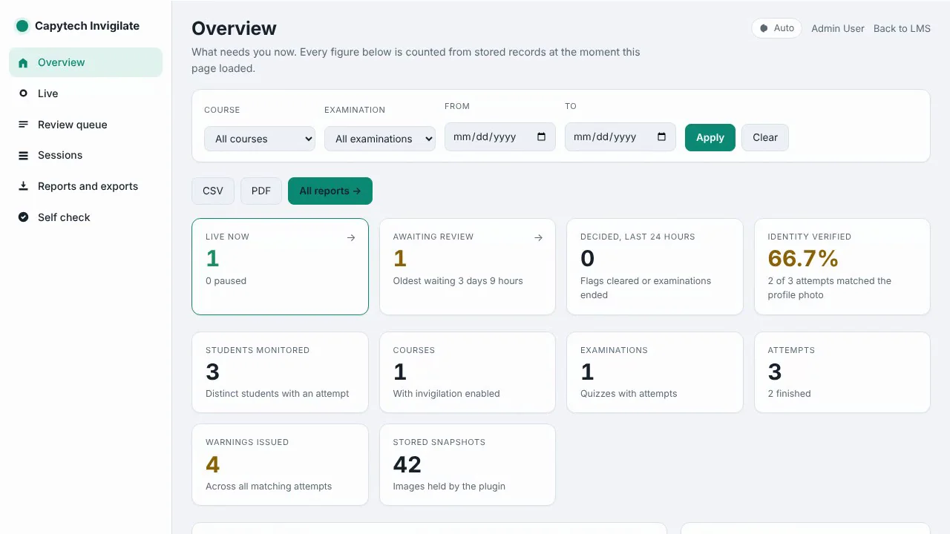Follow the Back to LMS link

pos(902,28)
